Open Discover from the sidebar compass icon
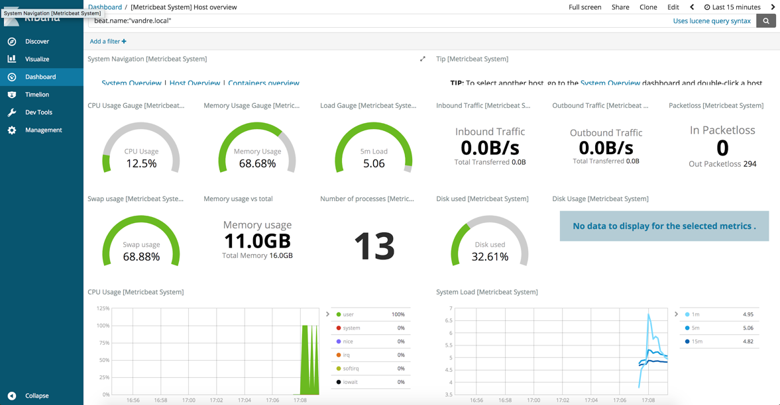780x405 pixels. click(x=12, y=41)
